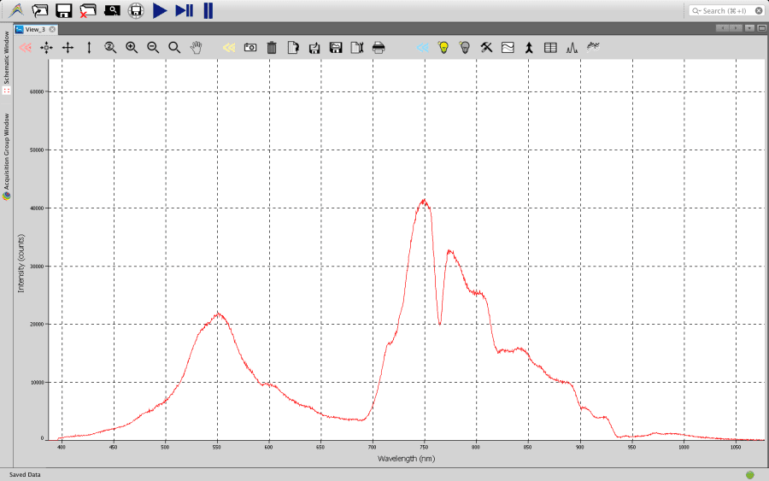Pause all acquisitions with blue pause button
Image resolution: width=769 pixels, height=481 pixels.
pos(208,10)
